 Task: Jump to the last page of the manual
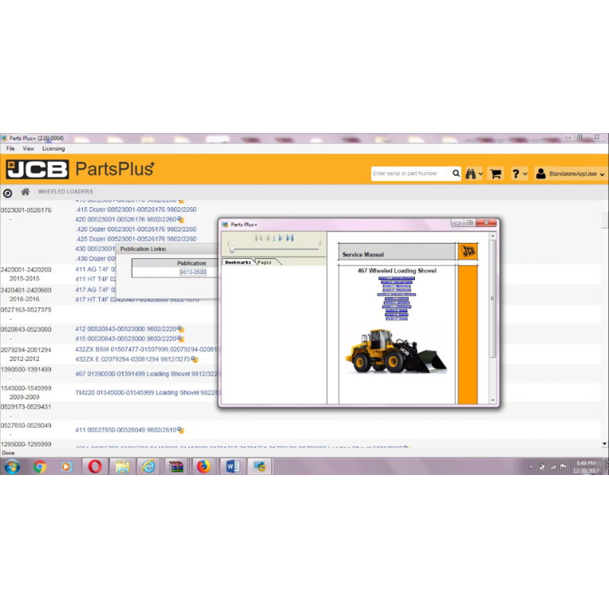289,238
